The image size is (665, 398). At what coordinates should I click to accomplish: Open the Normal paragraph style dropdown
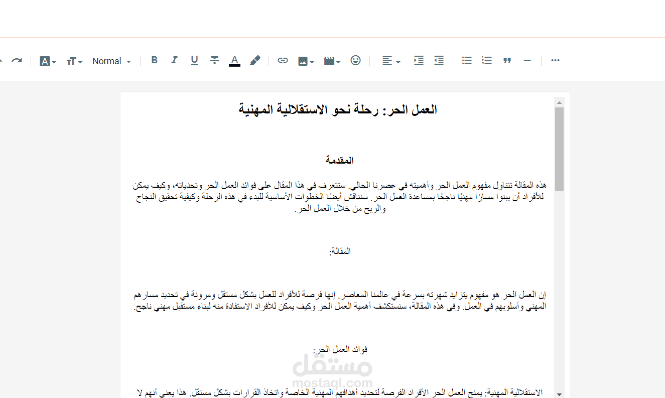111,61
